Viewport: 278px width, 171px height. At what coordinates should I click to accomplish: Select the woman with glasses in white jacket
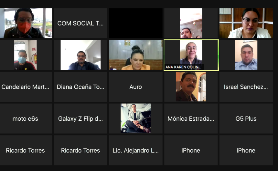tap(246, 23)
